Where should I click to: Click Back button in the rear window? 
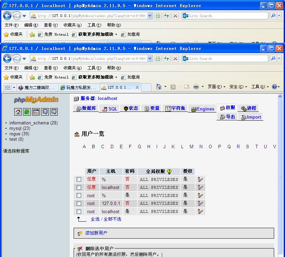7,16
